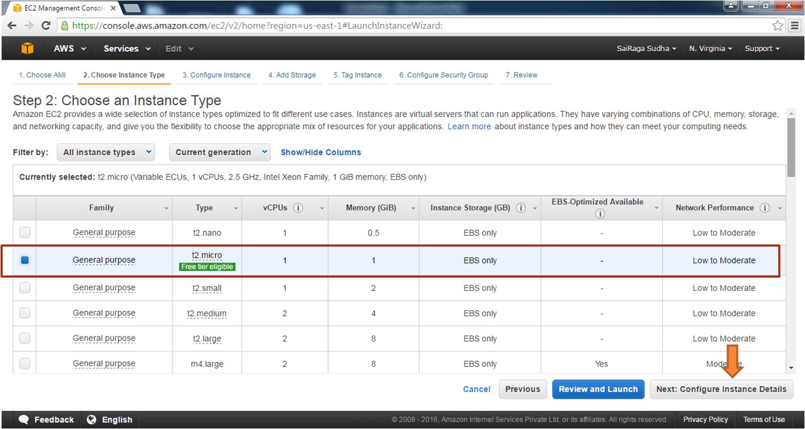Image resolution: width=805 pixels, height=429 pixels.
Task: Click the Yes cell in m4.large row
Action: tap(602, 364)
